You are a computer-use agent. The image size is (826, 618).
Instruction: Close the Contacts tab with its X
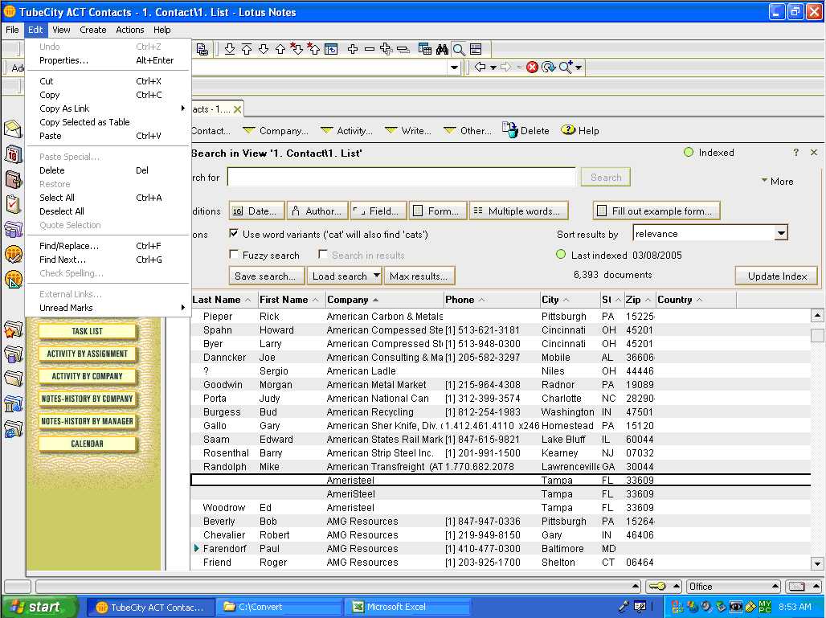[x=238, y=109]
